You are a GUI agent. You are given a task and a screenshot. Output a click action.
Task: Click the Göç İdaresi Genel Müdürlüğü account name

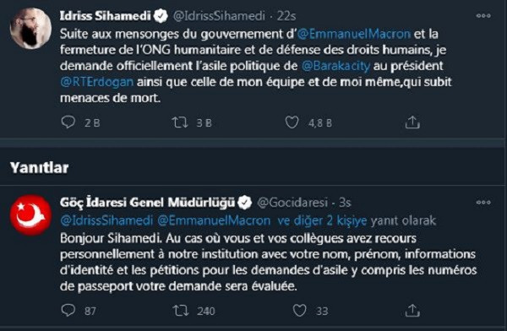coord(147,203)
